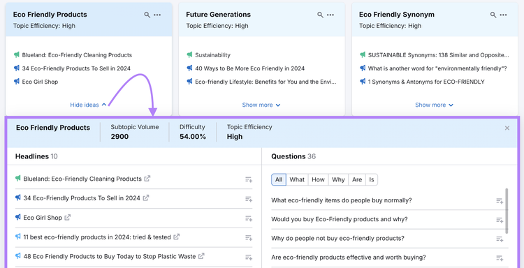Viewport: 524px width, 268px height.
Task: Click the questions list scrollbar
Action: pyautogui.click(x=507, y=211)
